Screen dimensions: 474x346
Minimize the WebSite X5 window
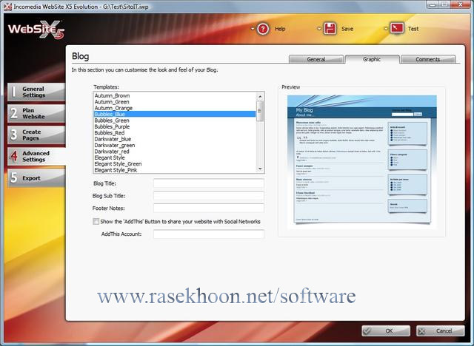tap(433, 4)
